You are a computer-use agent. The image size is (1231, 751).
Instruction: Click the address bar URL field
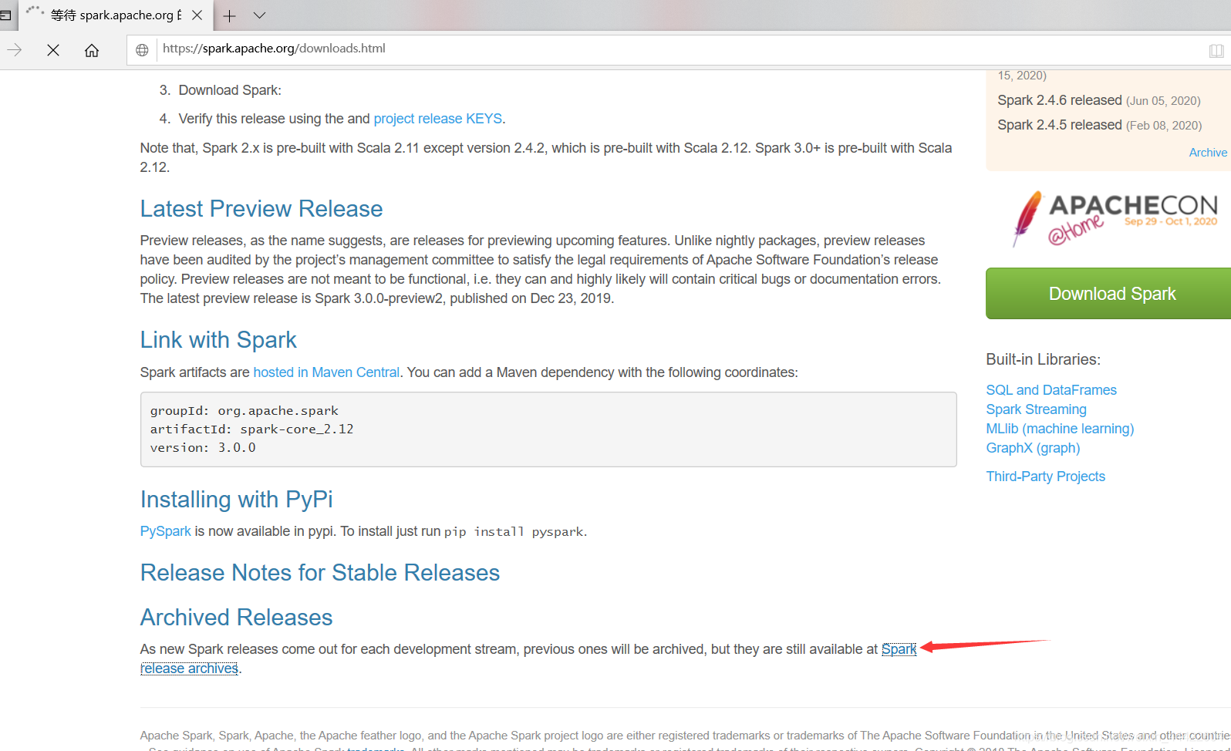tap(679, 49)
